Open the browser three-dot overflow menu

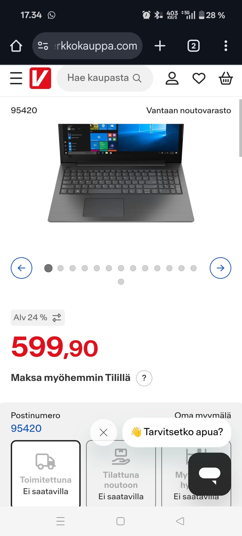(x=226, y=46)
